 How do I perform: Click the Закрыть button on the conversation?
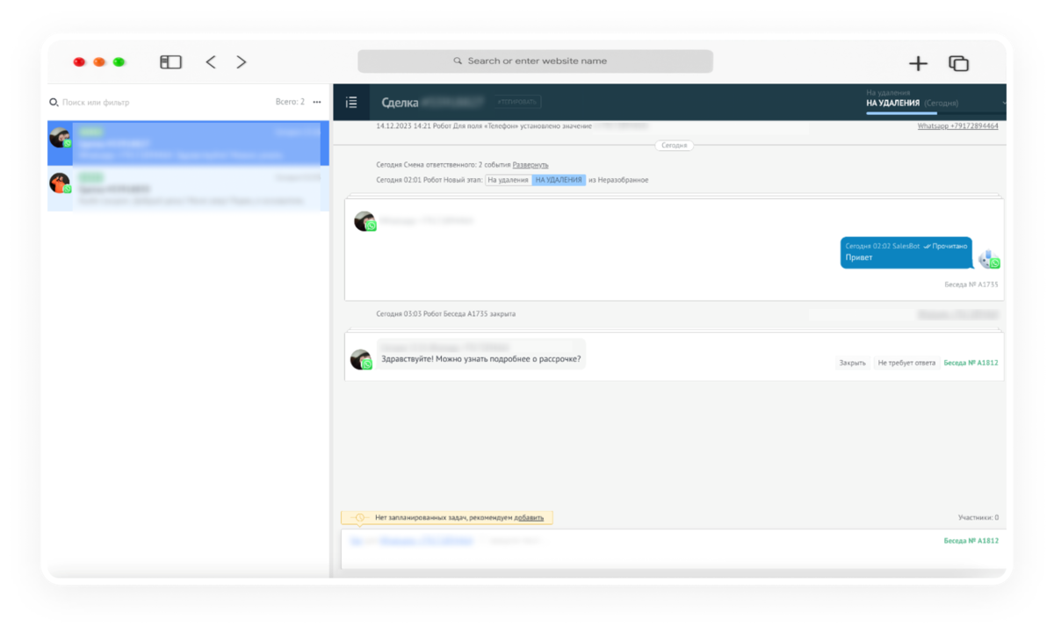pyautogui.click(x=852, y=363)
